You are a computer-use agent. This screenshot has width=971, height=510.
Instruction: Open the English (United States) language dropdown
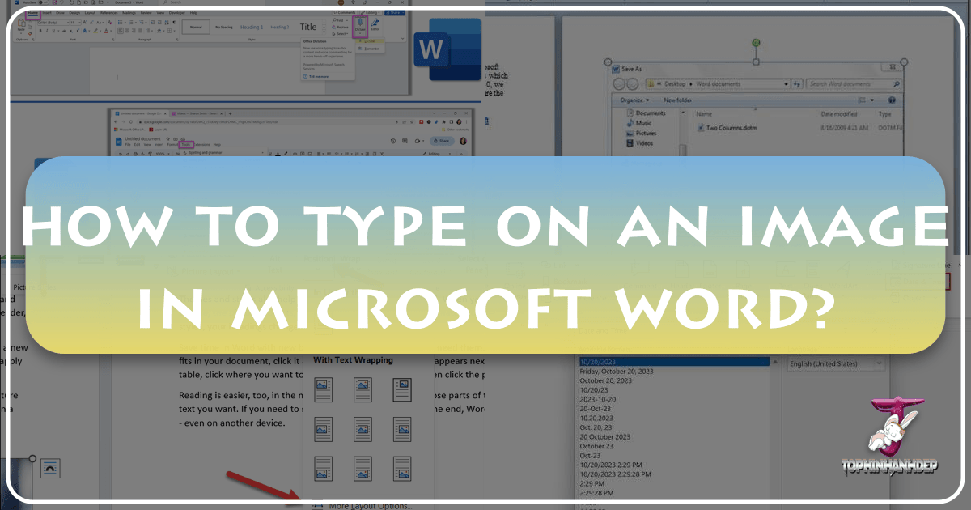pyautogui.click(x=879, y=363)
